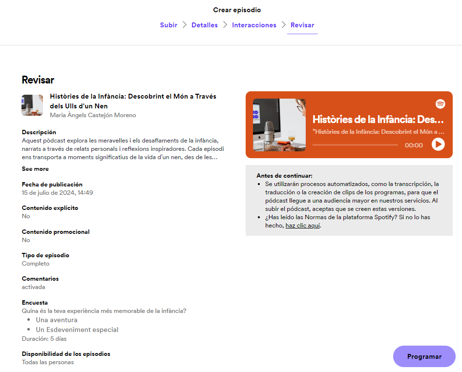Screen dimensions: 462x372
Task: Click 'No' under Contenido explícito
Action: (26, 216)
